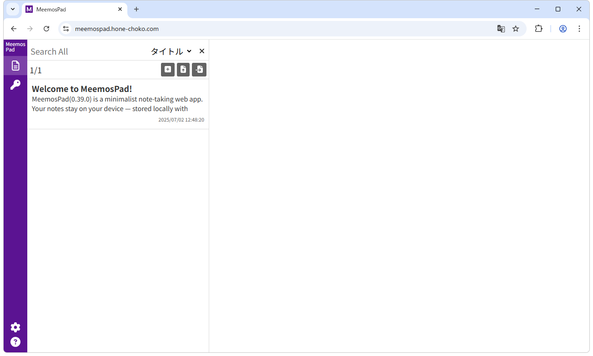View site information icon in address bar

coord(66,29)
